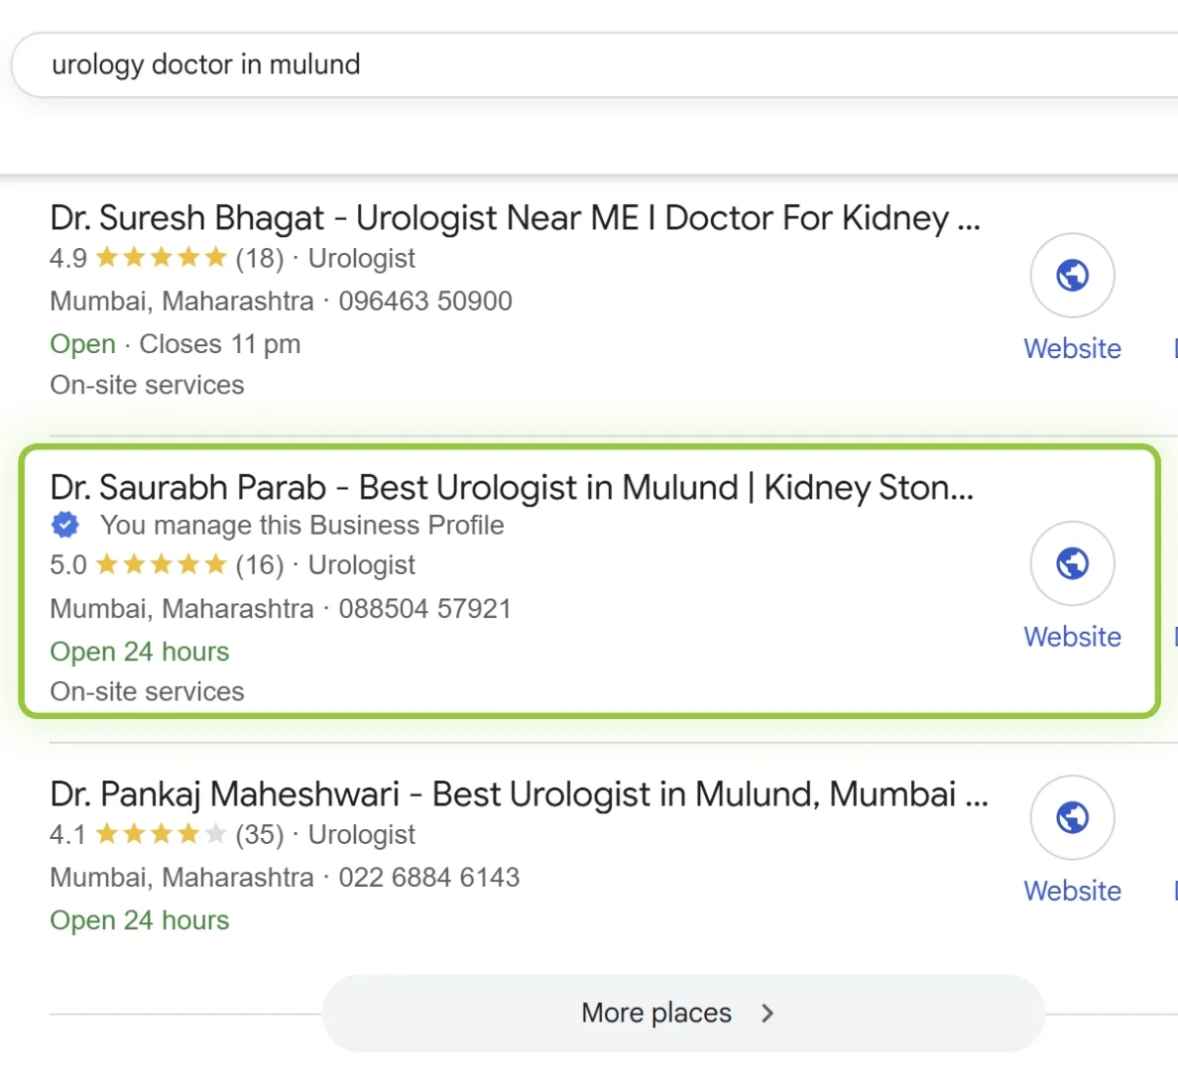Click 'Closes 11 pm' hours text

coord(219,344)
